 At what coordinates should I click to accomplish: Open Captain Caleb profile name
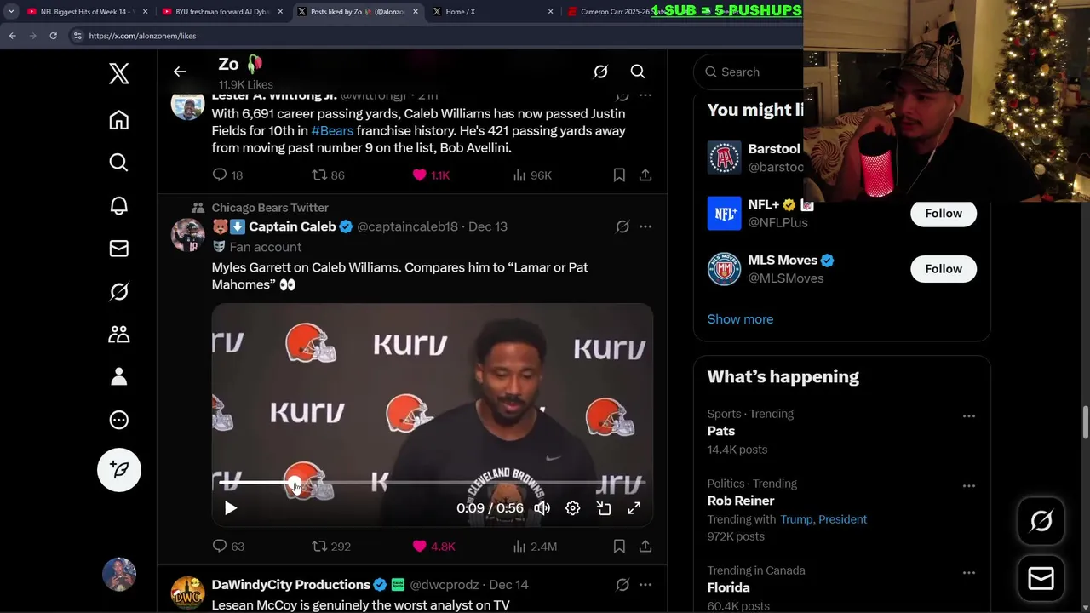(292, 226)
